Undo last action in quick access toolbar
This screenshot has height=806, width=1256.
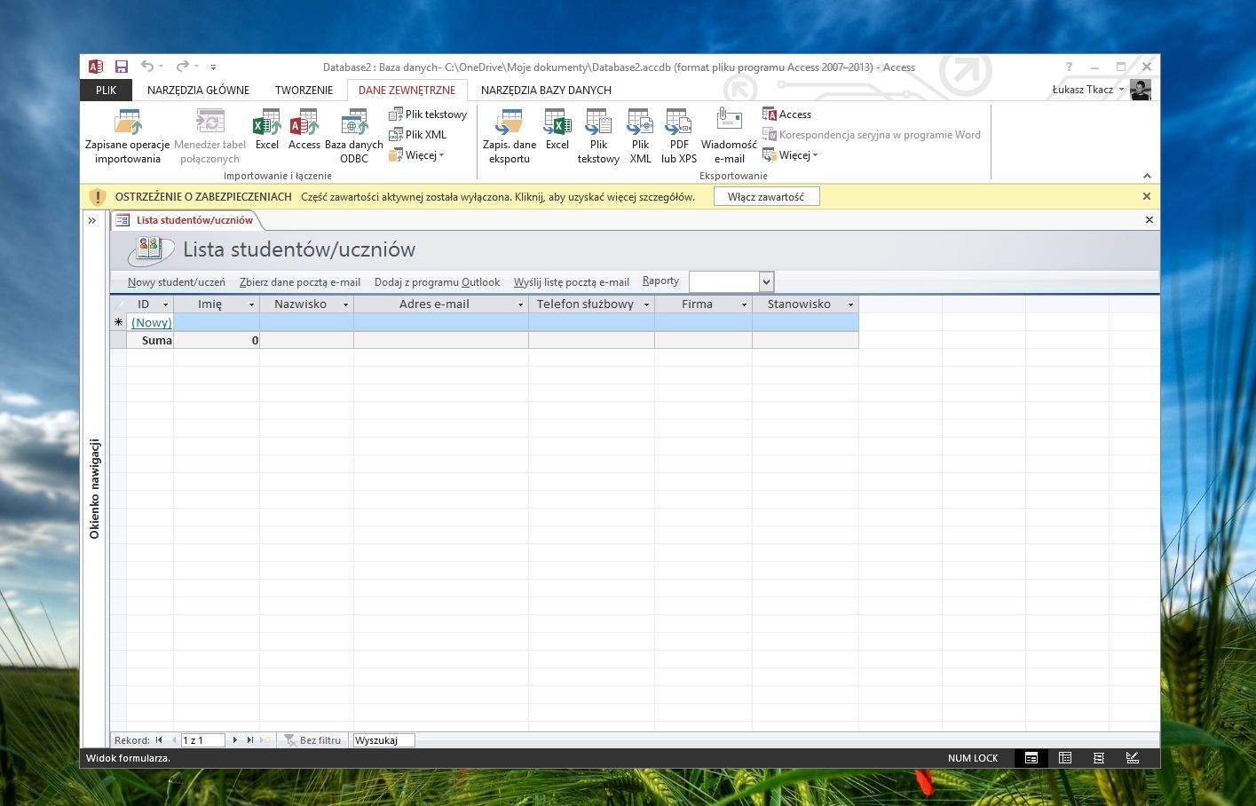click(x=147, y=67)
